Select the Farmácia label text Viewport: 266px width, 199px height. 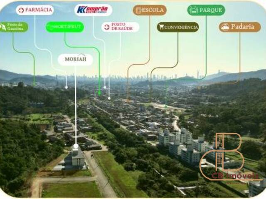(x=39, y=10)
